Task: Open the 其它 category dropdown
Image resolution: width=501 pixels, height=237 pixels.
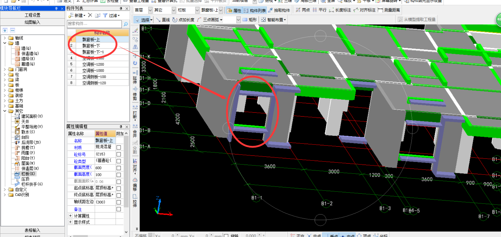Action: tap(174, 10)
